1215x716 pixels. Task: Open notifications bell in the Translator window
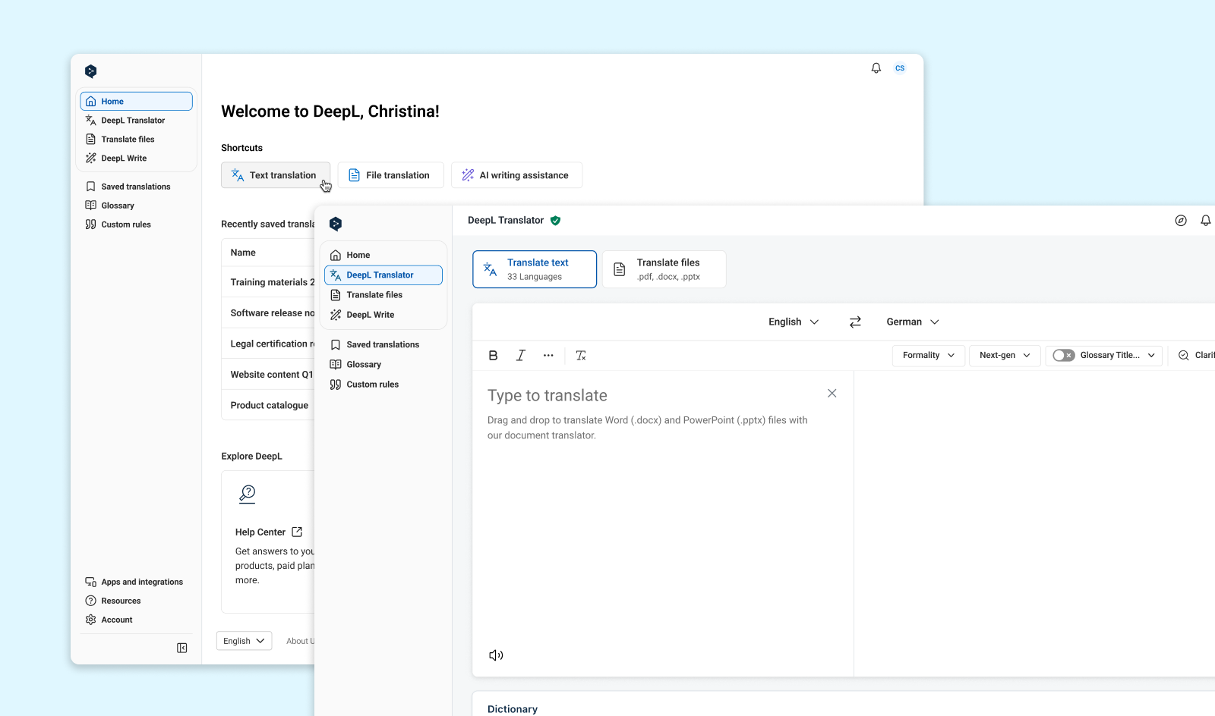pyautogui.click(x=1206, y=221)
